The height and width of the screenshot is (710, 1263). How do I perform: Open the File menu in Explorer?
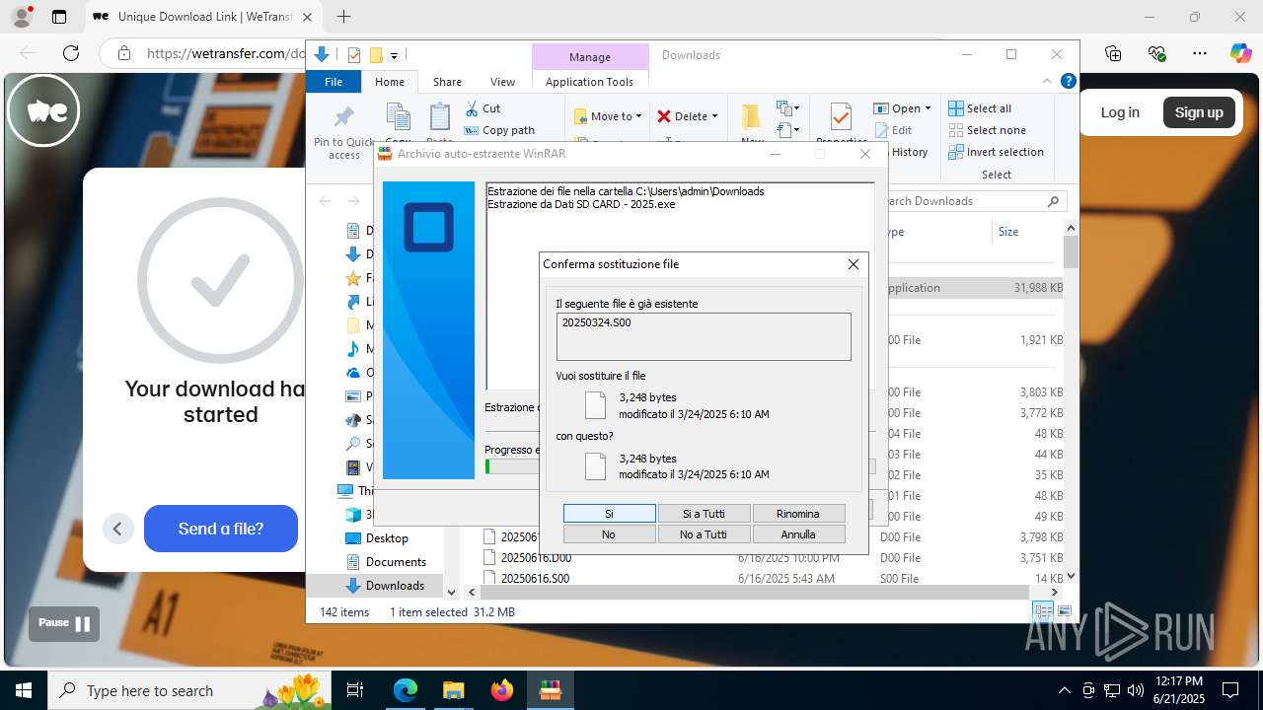coord(334,82)
